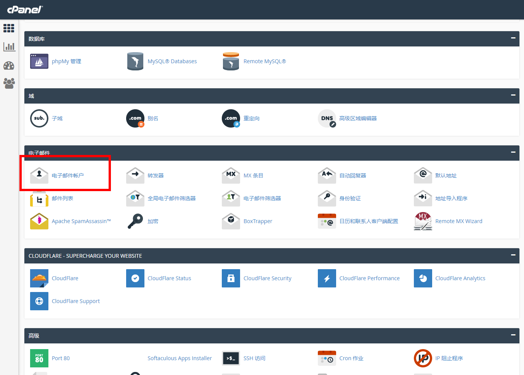
Task: Open the 转发器 arrow envelope icon
Action: pos(135,176)
